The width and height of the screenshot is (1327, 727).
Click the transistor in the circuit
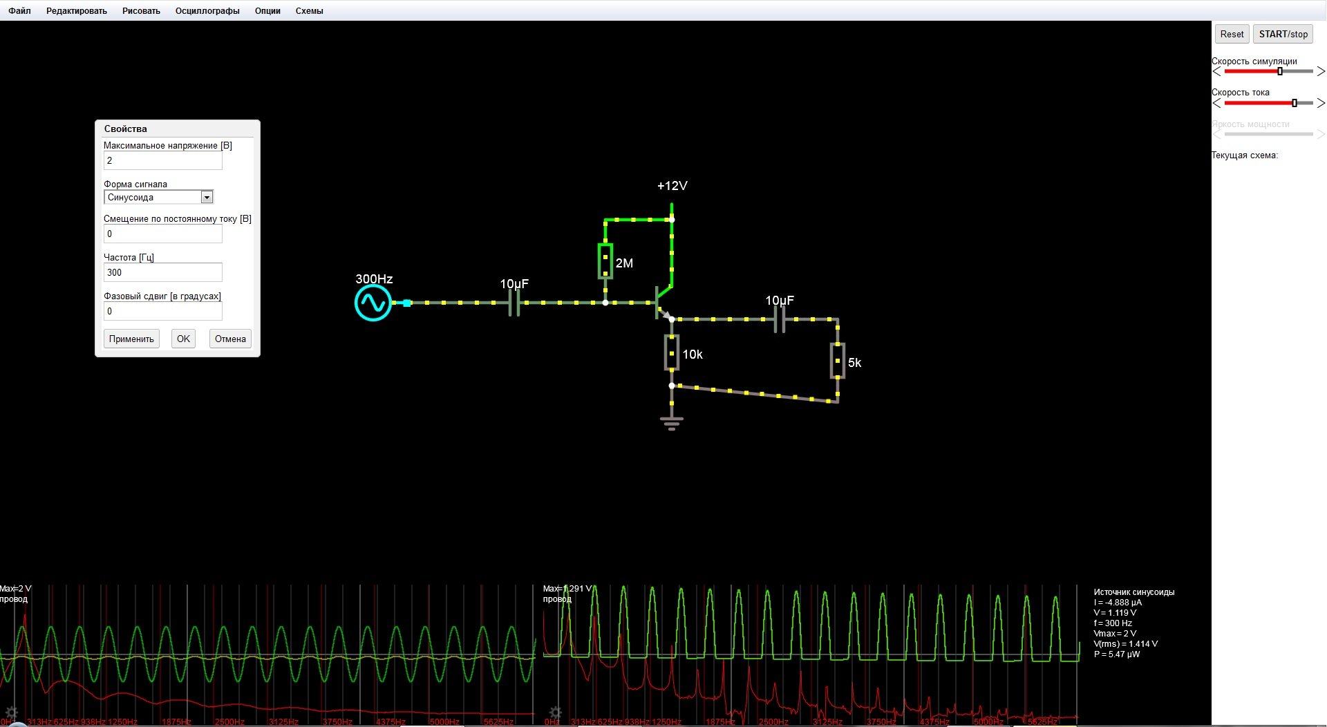pos(662,303)
